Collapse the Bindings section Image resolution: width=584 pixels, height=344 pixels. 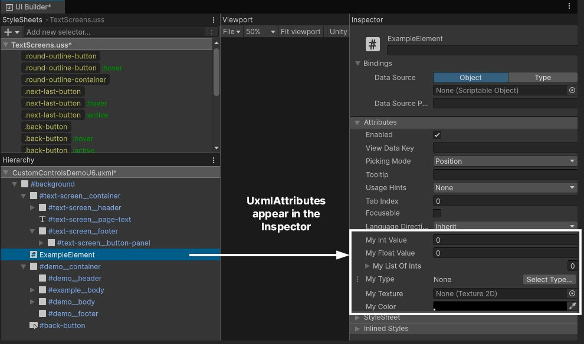(x=357, y=63)
